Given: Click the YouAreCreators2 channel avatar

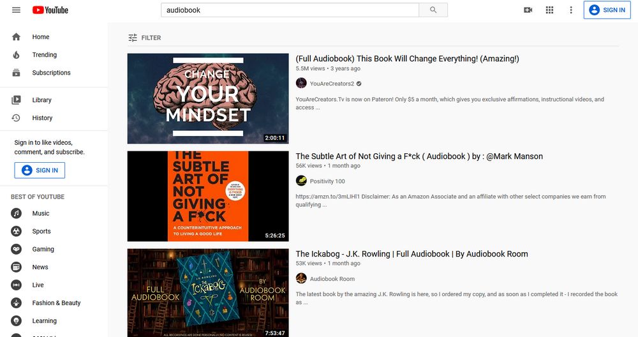Looking at the screenshot, I should point(301,83).
